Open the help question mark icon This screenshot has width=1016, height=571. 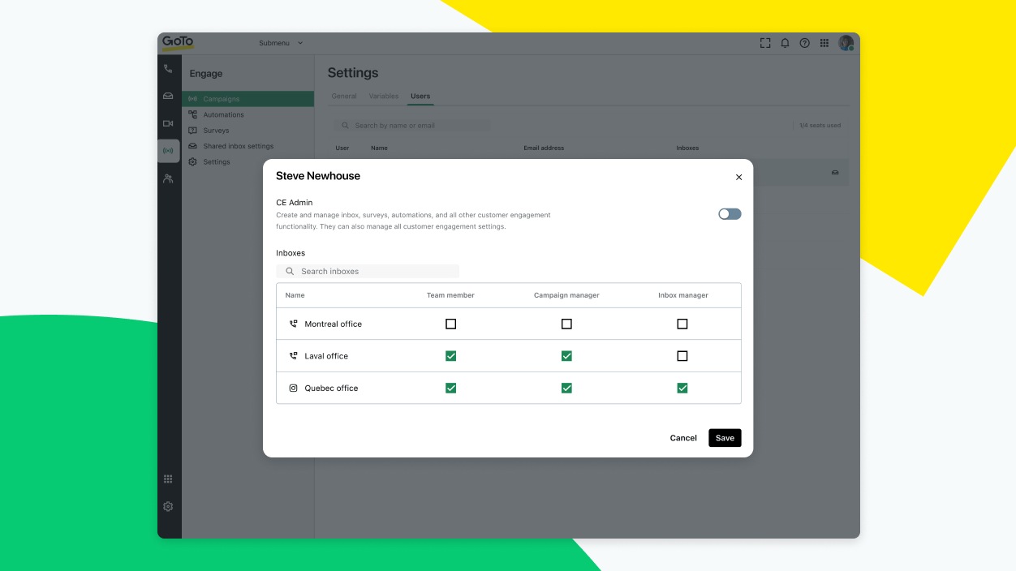(x=804, y=43)
